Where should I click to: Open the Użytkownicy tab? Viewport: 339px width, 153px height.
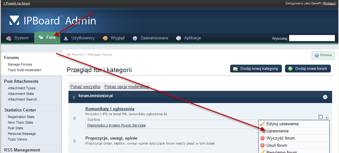tap(79, 38)
